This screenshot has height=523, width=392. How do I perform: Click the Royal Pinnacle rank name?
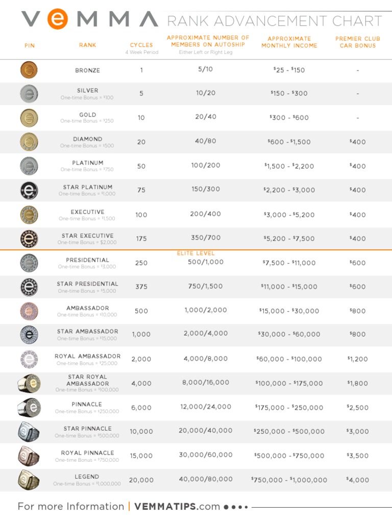point(88,453)
